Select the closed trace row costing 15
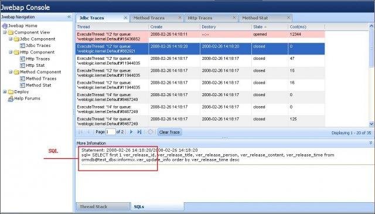 coord(200,73)
